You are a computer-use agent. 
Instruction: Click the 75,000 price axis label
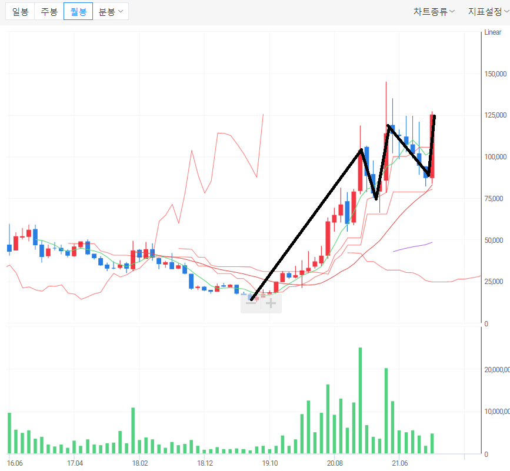pos(494,198)
